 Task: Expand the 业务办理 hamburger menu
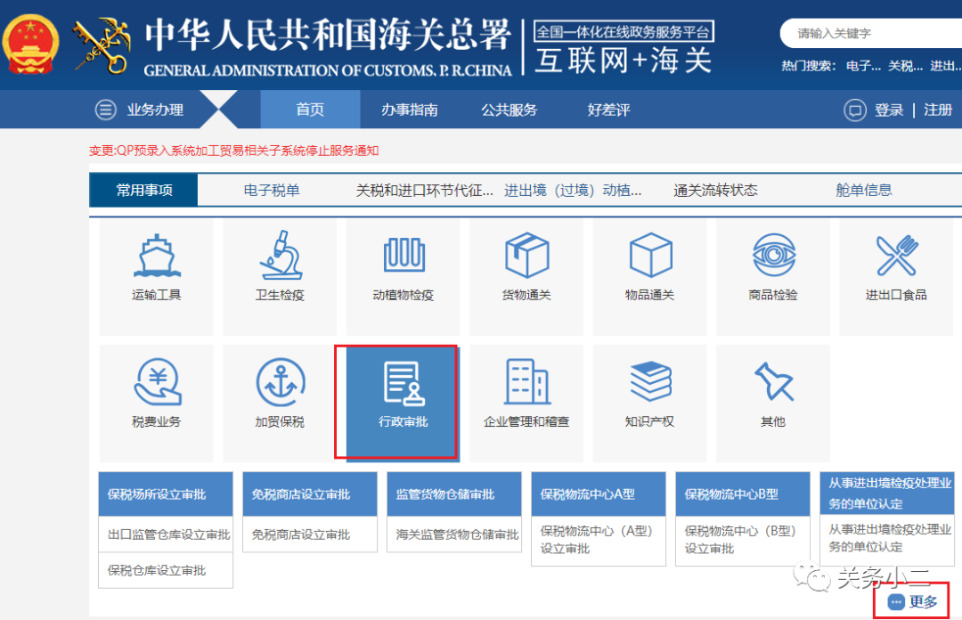point(106,110)
